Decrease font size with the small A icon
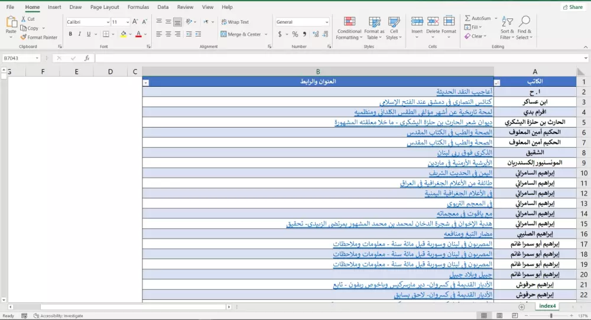Image resolution: width=591 pixels, height=320 pixels. [x=144, y=22]
